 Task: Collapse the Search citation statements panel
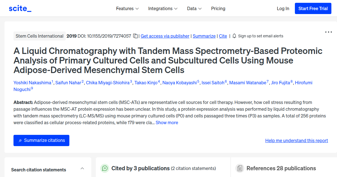pos(82,168)
